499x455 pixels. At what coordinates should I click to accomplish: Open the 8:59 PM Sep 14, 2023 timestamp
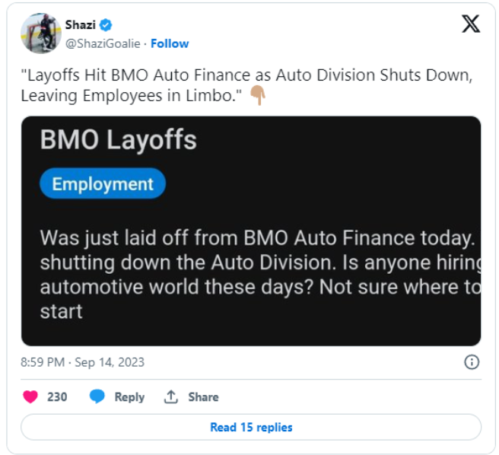82,362
